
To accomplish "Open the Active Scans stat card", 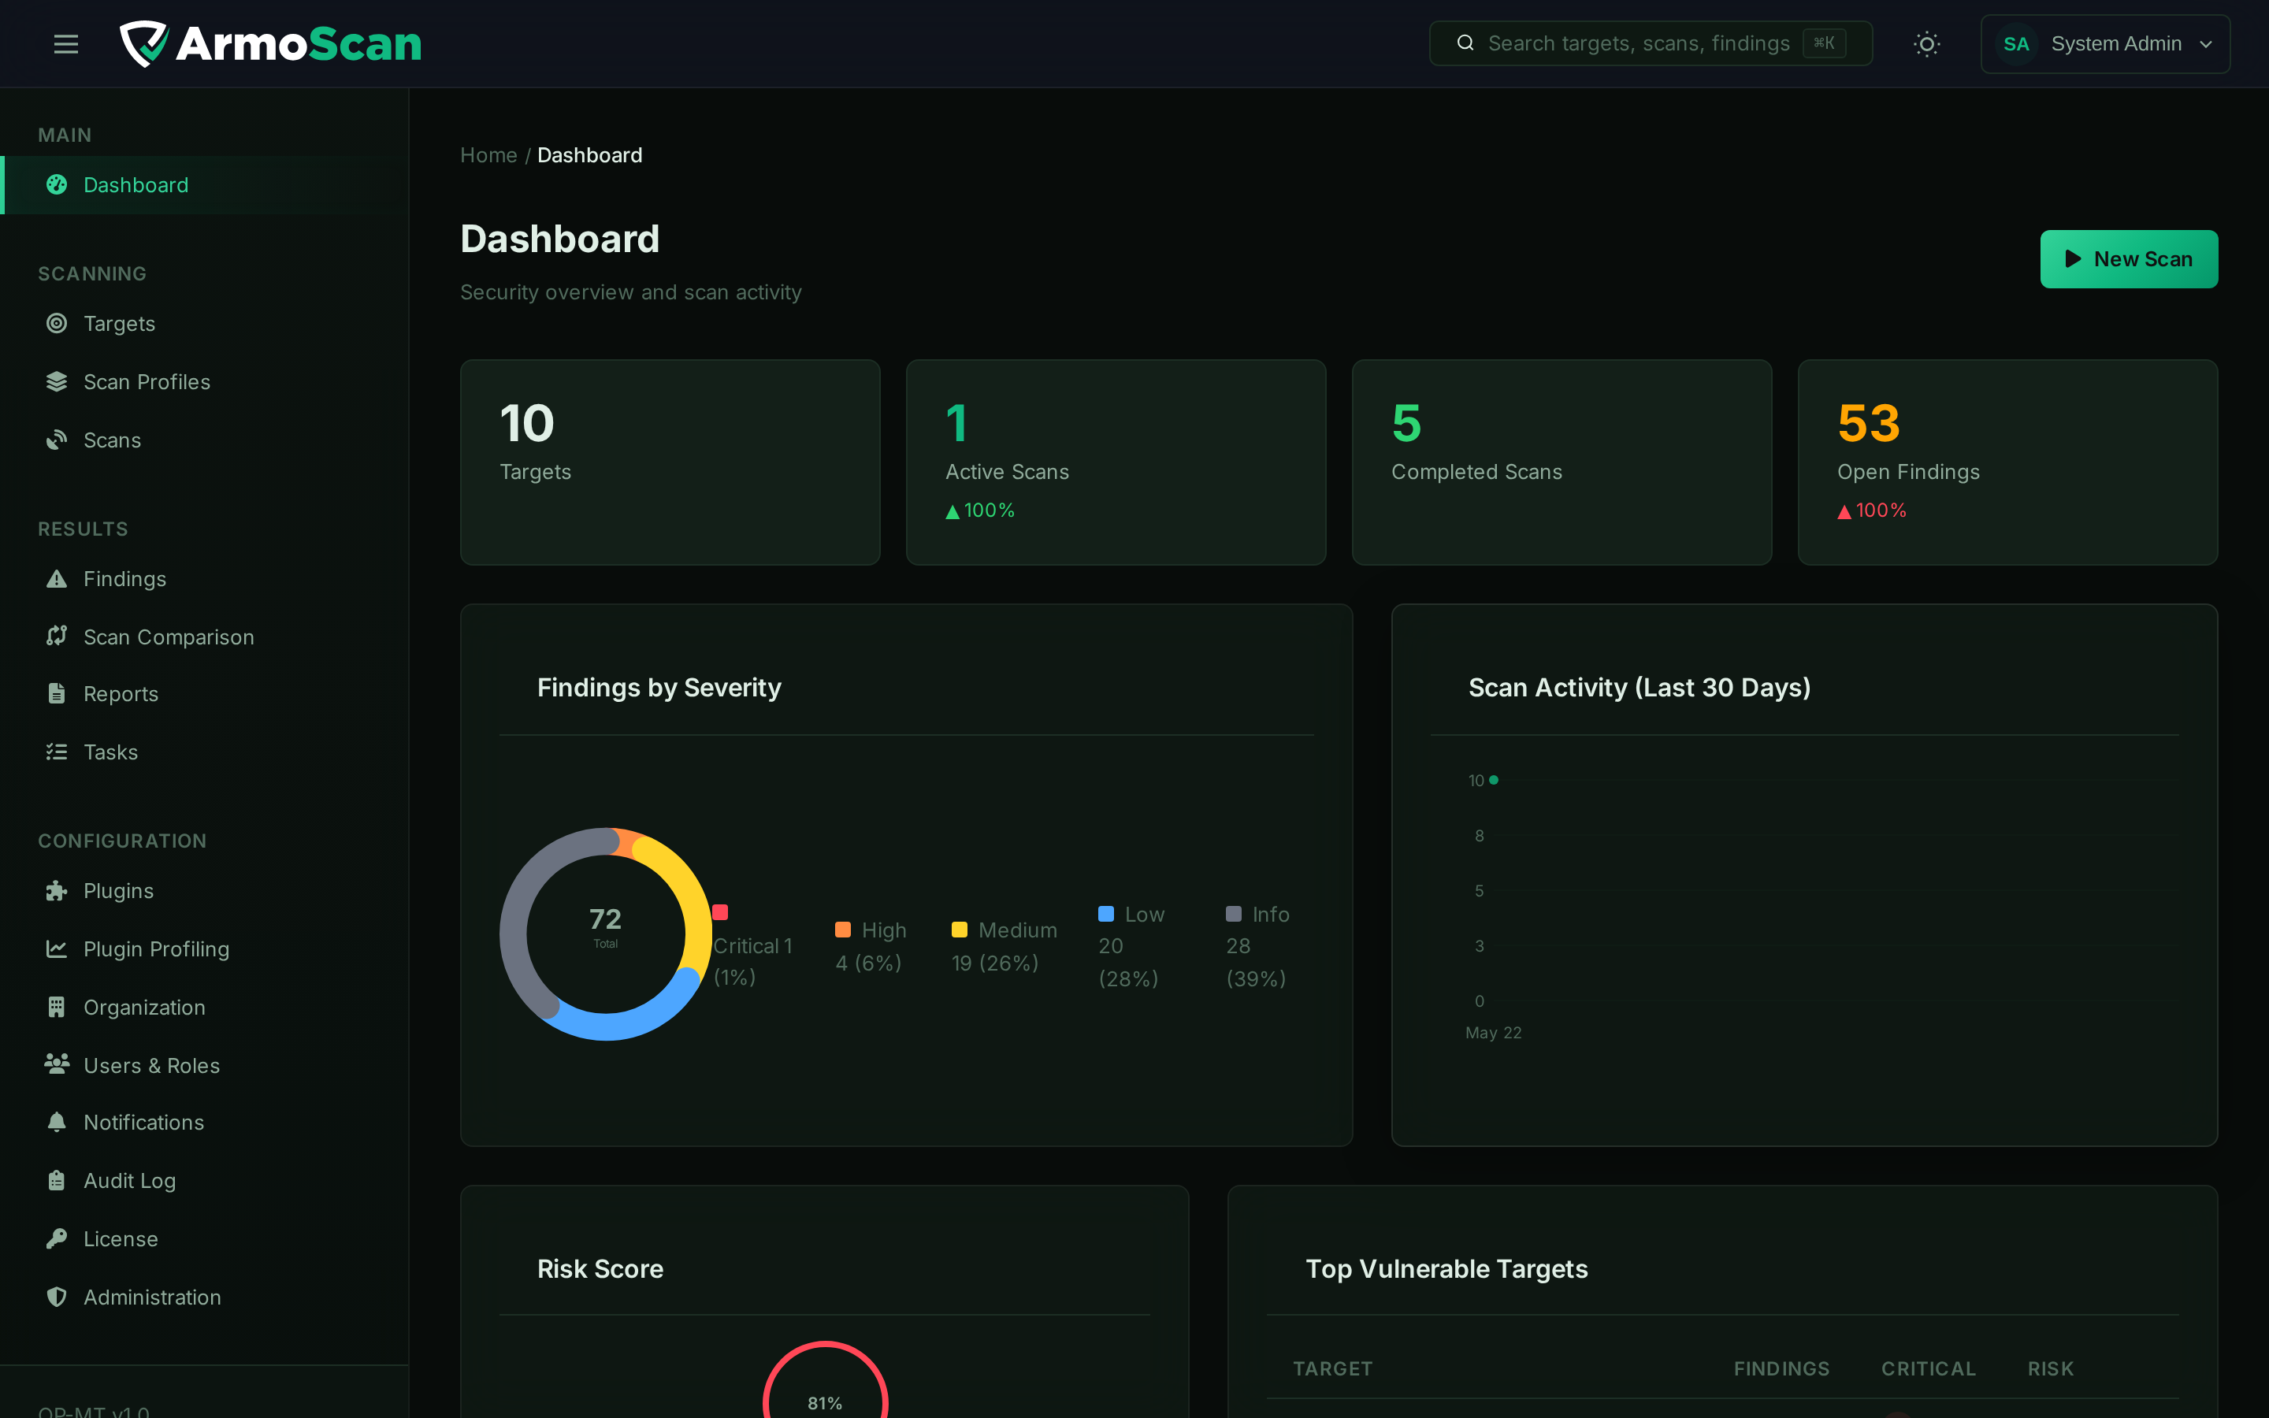I will 1116,462.
